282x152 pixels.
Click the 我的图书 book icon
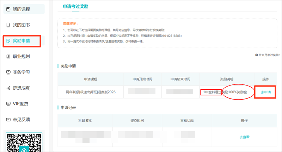tap(8, 25)
